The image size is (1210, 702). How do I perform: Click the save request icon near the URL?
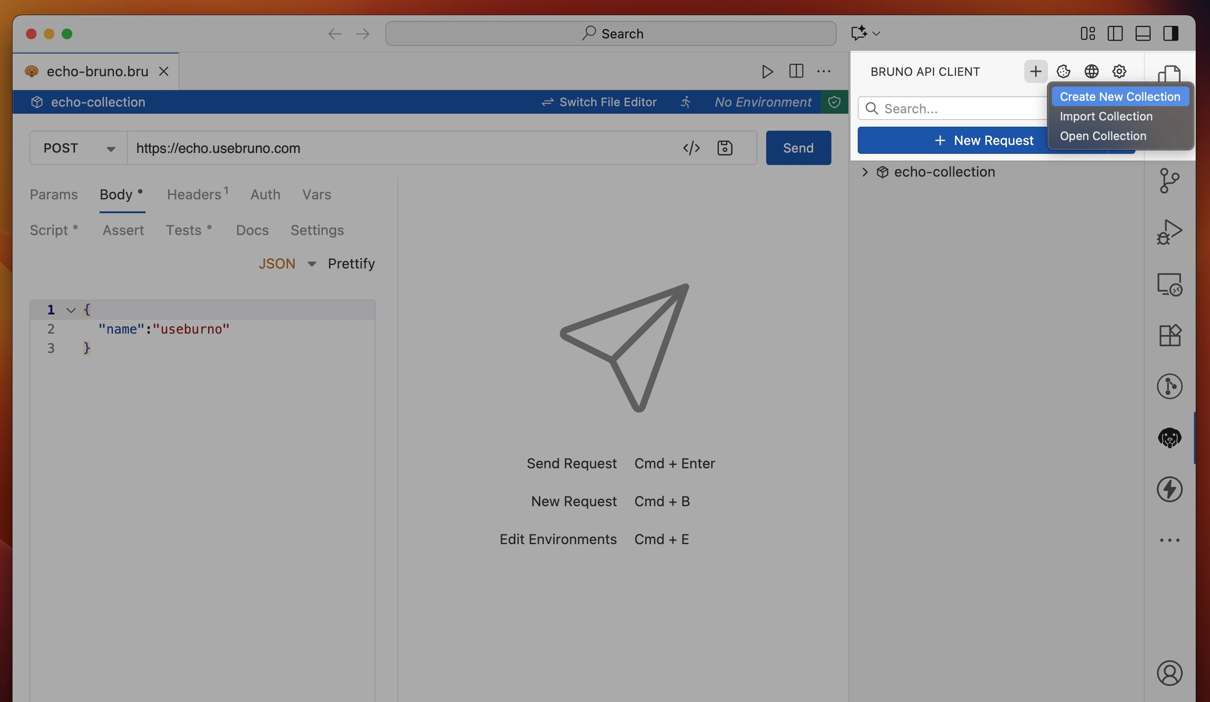725,148
